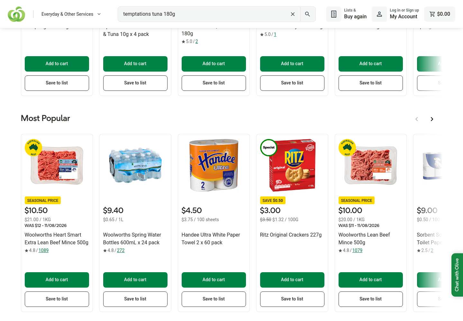This screenshot has width=463, height=321.
Task: Show next Most Popular products arrow
Action: (432, 119)
